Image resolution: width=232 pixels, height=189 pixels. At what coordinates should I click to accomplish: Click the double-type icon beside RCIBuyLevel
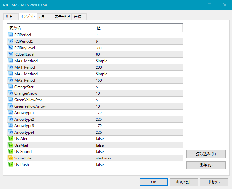(11, 48)
